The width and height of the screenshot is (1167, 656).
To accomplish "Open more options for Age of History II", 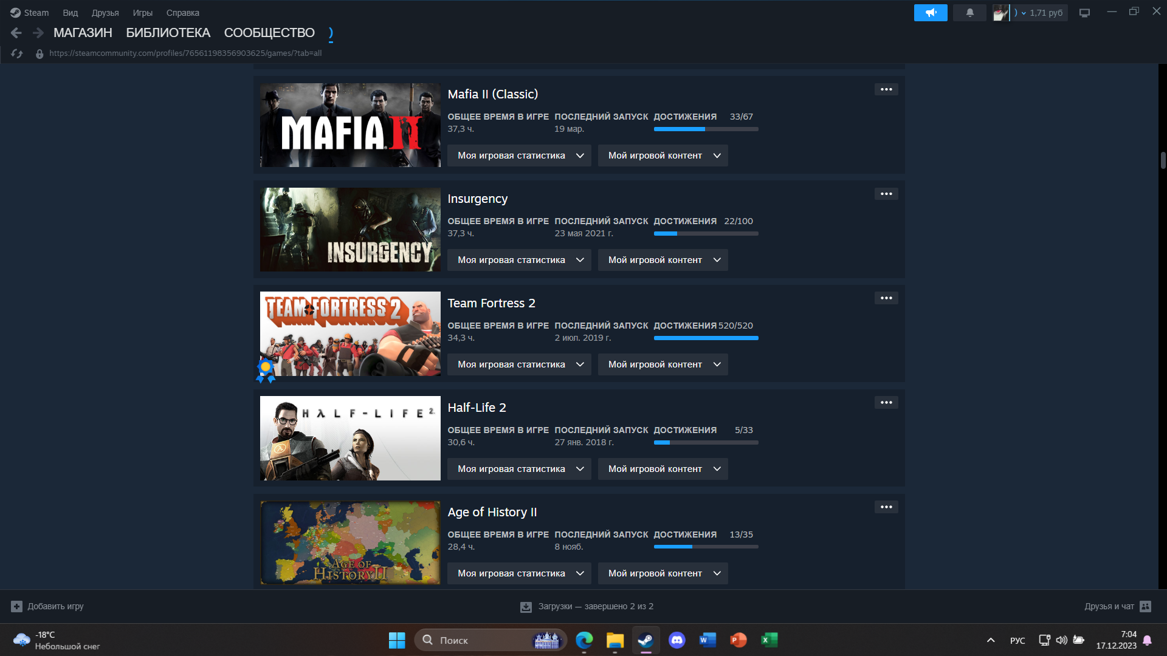I will point(886,507).
